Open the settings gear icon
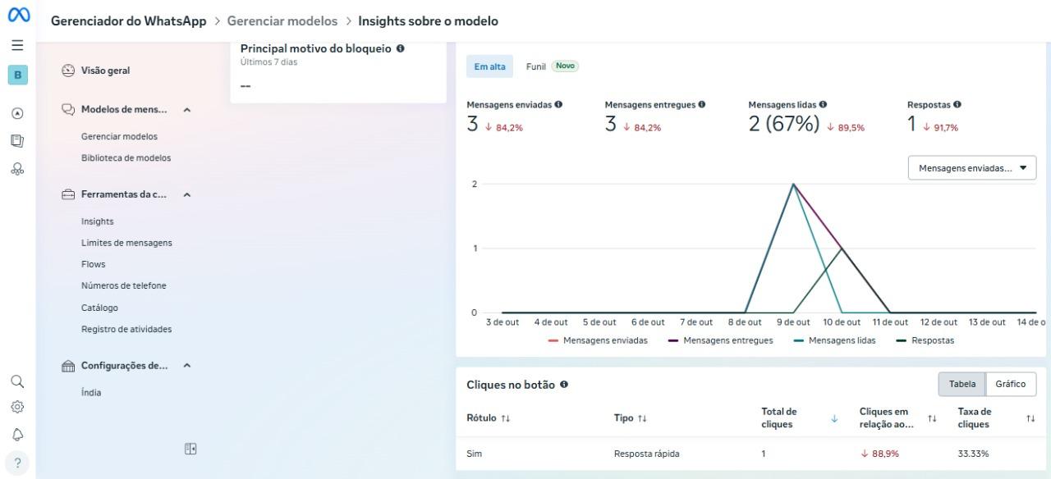Image resolution: width=1051 pixels, height=479 pixels. click(17, 407)
